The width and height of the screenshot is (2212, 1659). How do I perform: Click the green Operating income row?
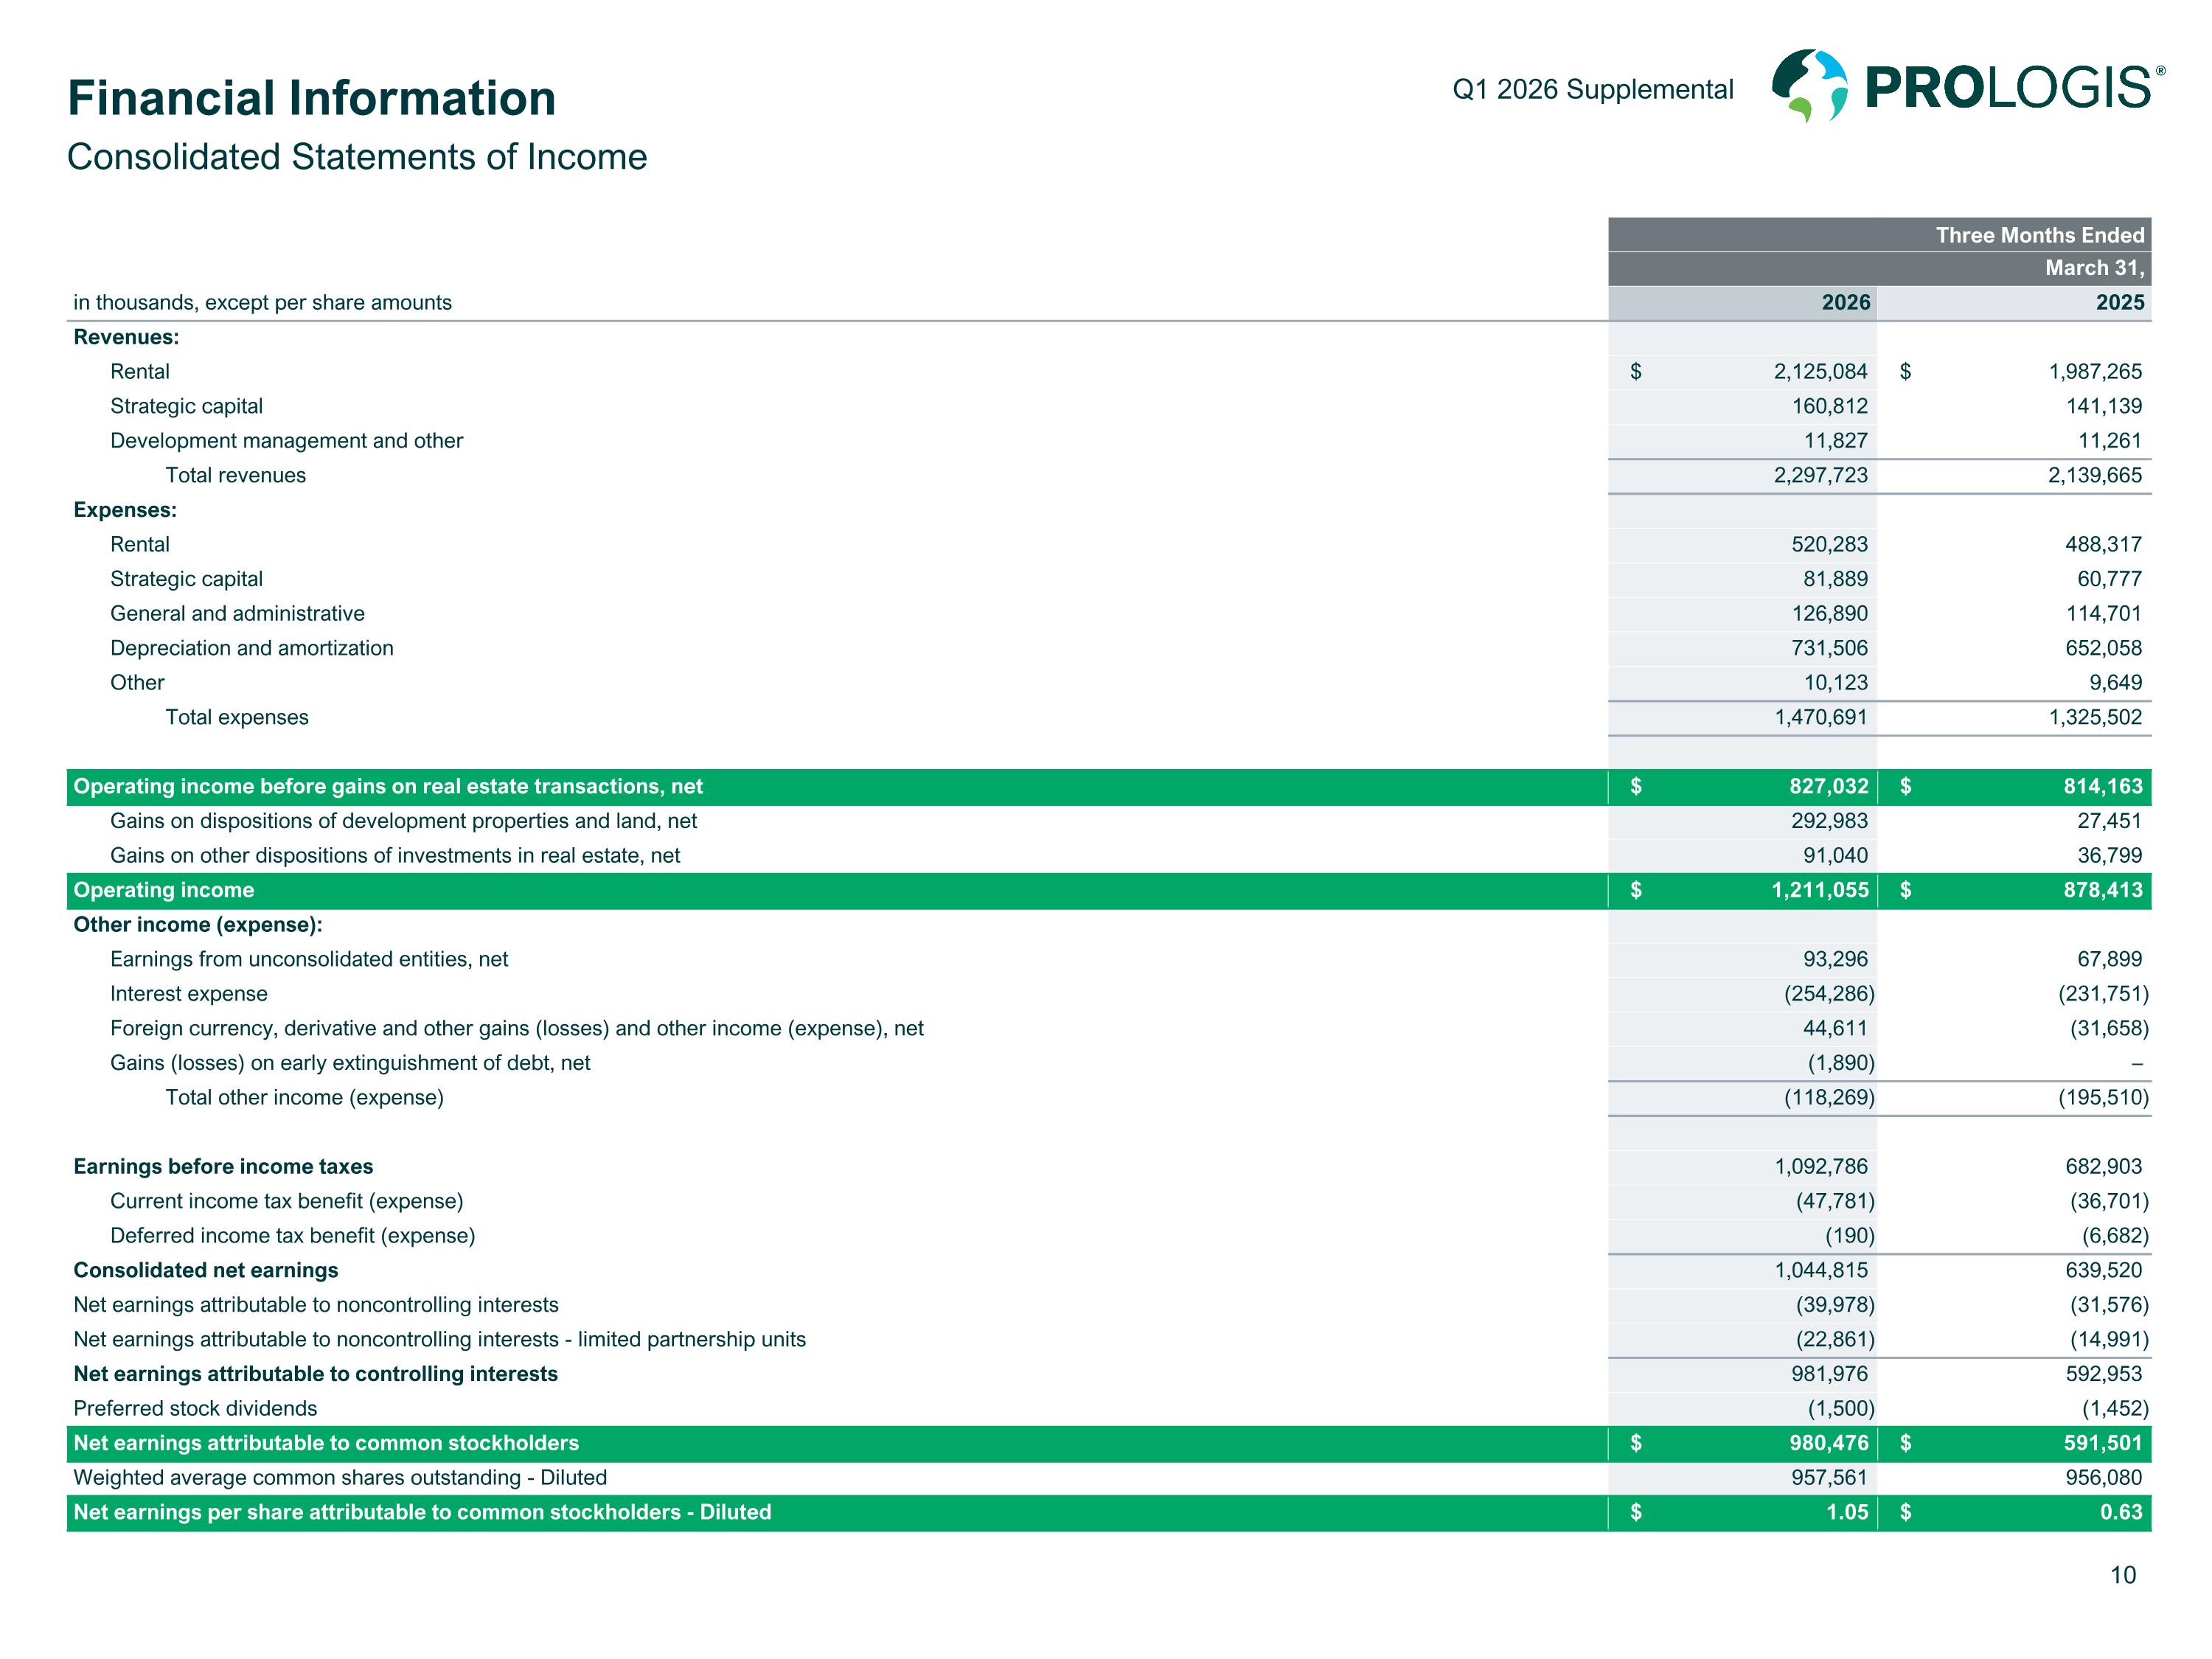pos(164,890)
